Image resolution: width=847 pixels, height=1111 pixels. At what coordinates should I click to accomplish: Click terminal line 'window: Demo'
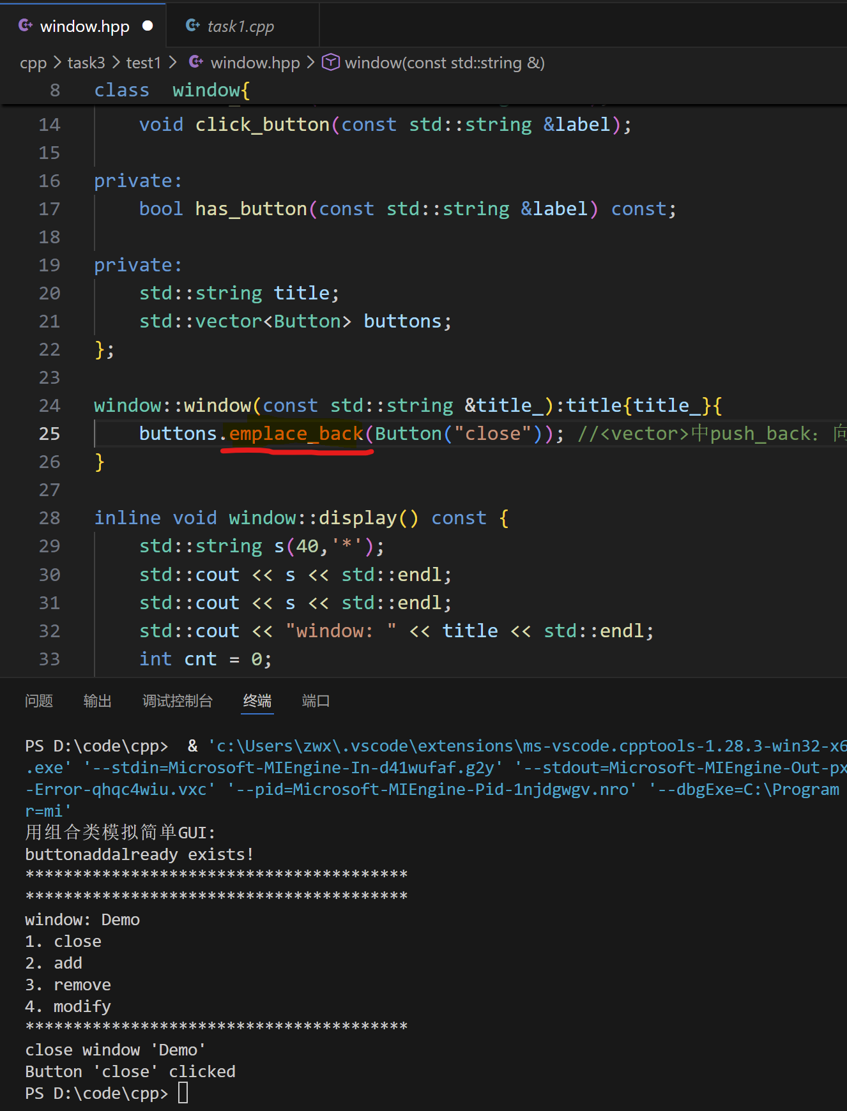[82, 920]
